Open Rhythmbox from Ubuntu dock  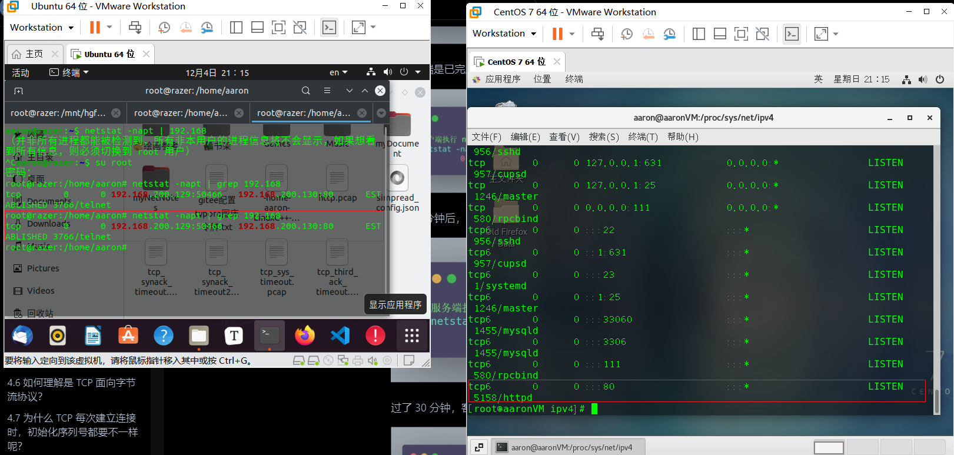click(x=58, y=336)
